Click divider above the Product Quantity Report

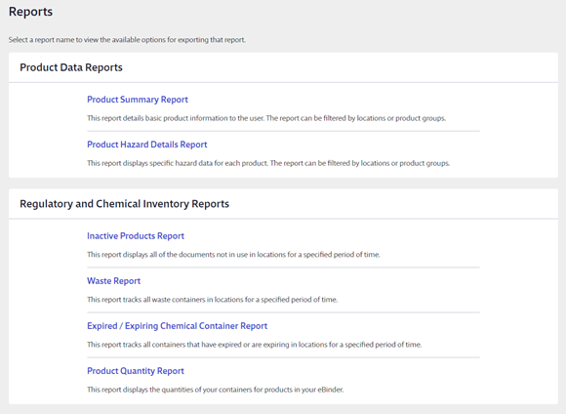point(283,357)
